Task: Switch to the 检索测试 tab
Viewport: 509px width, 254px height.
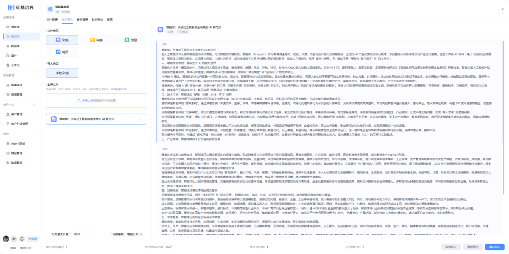Action: (x=98, y=19)
